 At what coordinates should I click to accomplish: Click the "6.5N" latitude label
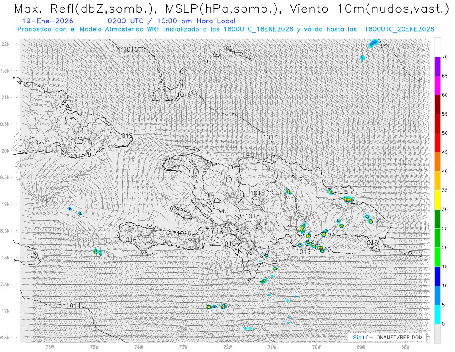point(5,338)
